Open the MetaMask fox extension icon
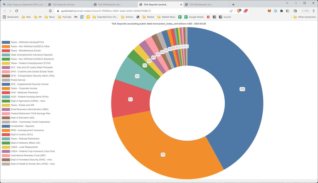Viewport: 318px width, 183px height. click(x=269, y=11)
